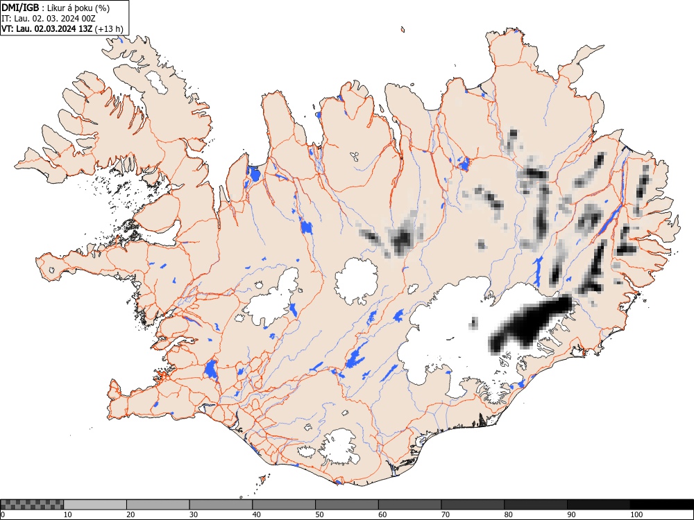Click the 90-100 black legend swatch

[599, 505]
